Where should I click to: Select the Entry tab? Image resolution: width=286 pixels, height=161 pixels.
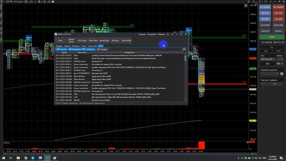pos(278,51)
